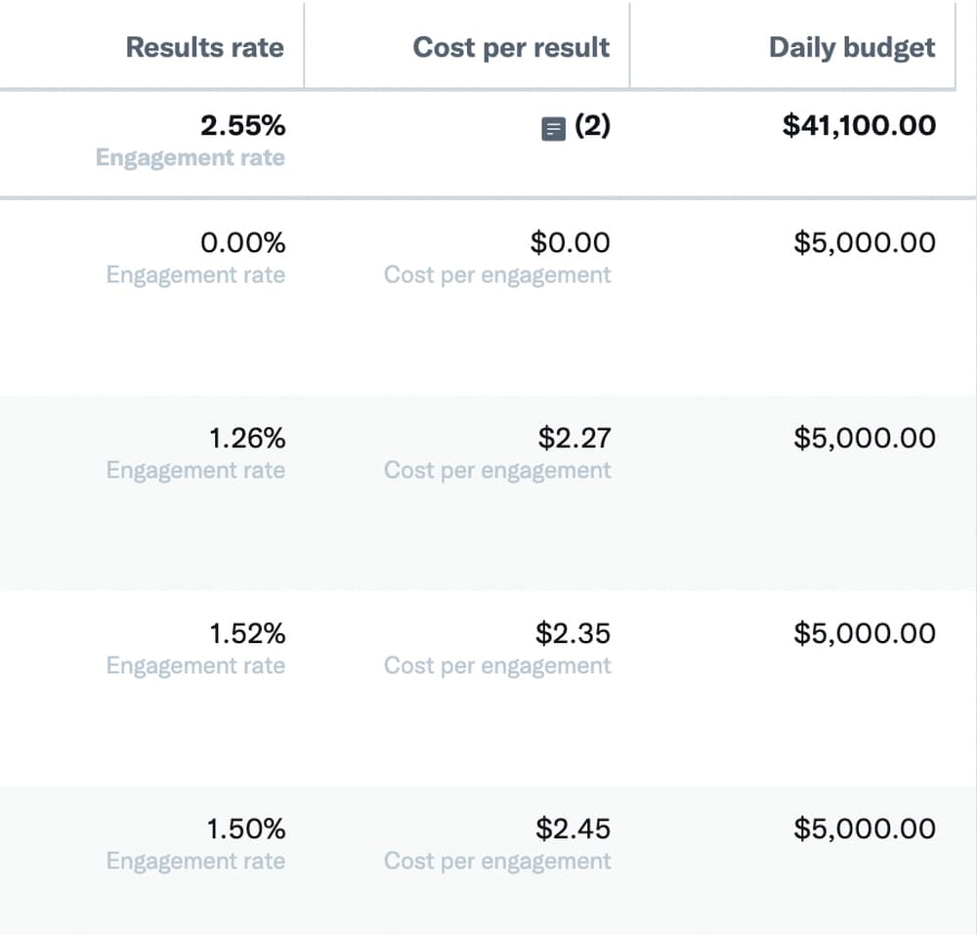
Task: Edit the daily budget in the 1.50% row
Action: pos(864,829)
